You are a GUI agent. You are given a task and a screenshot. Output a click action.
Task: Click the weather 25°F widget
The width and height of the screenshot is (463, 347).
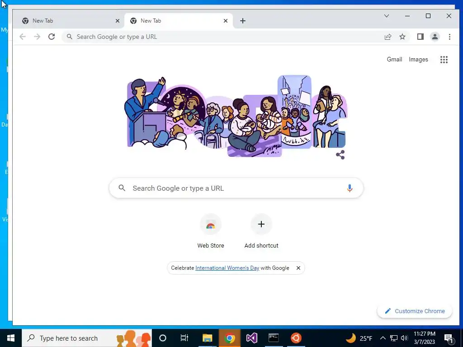point(359,338)
